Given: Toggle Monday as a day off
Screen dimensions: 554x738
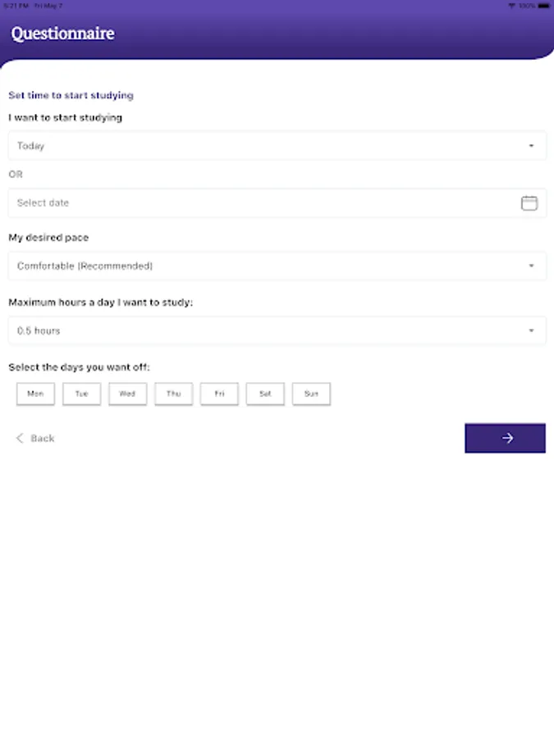Looking at the screenshot, I should (x=35, y=394).
